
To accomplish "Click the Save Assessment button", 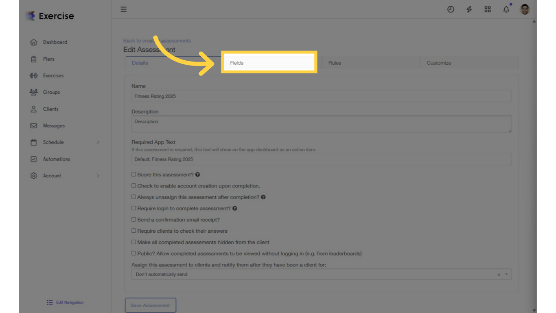I will click(150, 305).
